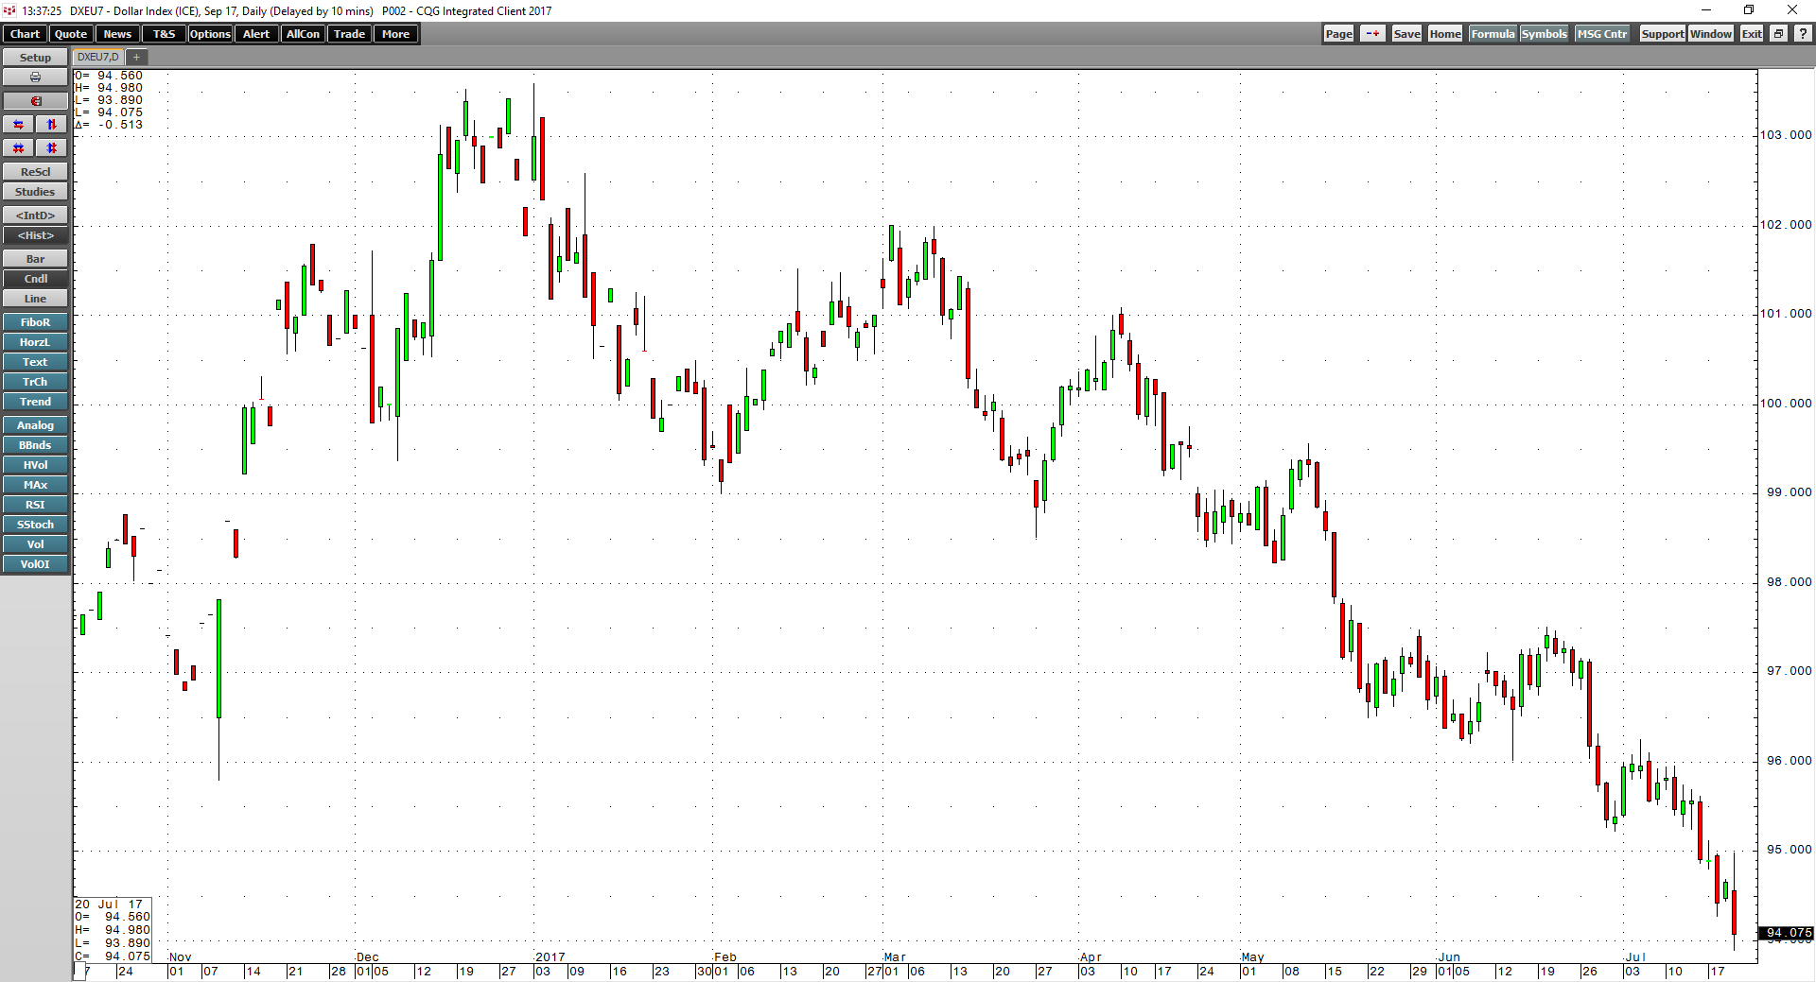The width and height of the screenshot is (1816, 982).
Task: Pick the Trend line tool
Action: point(35,402)
